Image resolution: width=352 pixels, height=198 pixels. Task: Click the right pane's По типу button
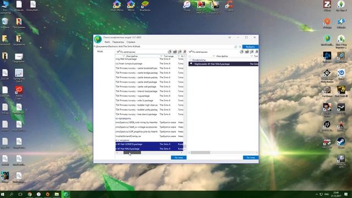tap(251, 158)
